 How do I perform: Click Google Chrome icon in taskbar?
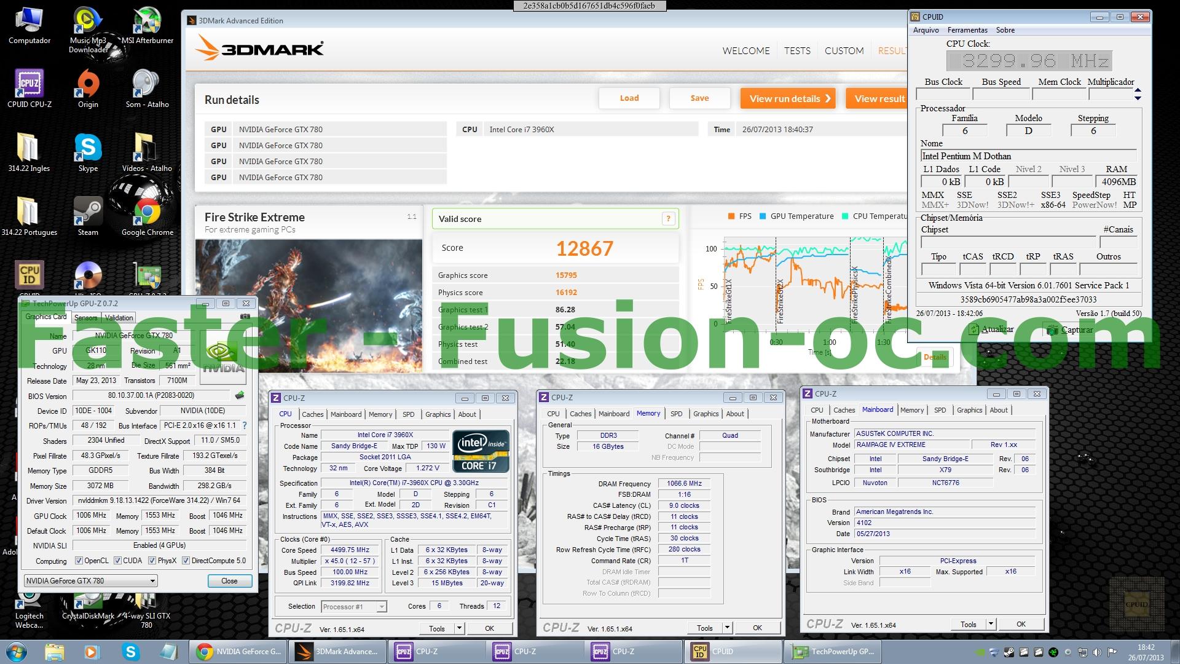click(x=205, y=652)
